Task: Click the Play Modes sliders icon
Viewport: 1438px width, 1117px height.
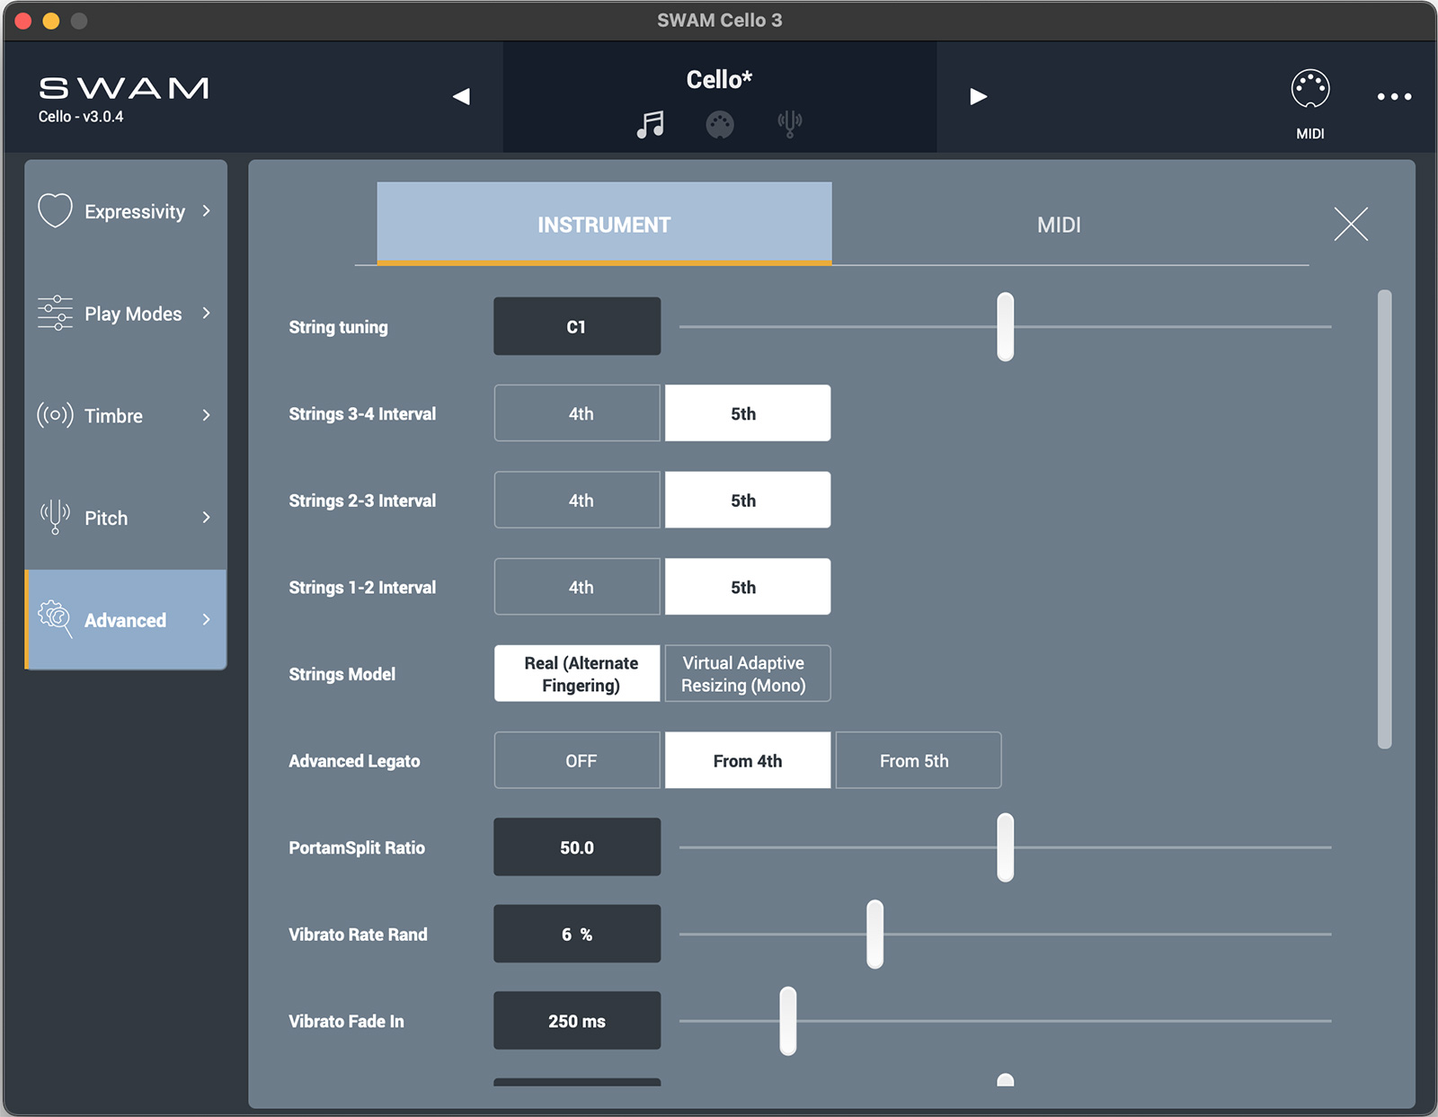Action: click(55, 313)
